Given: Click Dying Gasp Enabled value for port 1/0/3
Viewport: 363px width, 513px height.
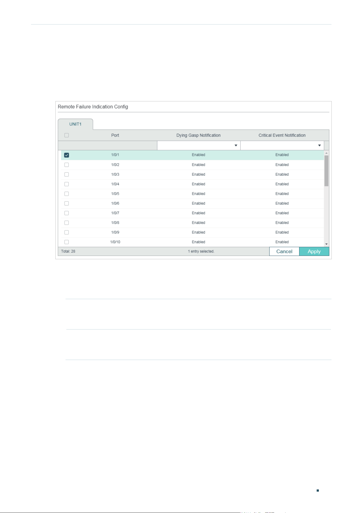Looking at the screenshot, I should (x=198, y=174).
